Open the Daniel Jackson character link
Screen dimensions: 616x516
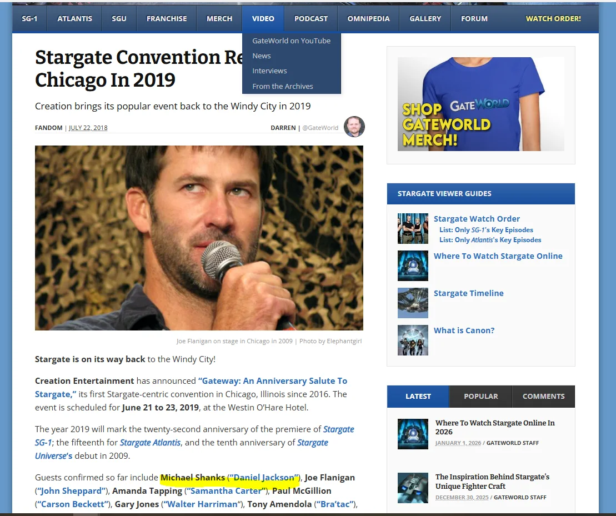coord(264,478)
